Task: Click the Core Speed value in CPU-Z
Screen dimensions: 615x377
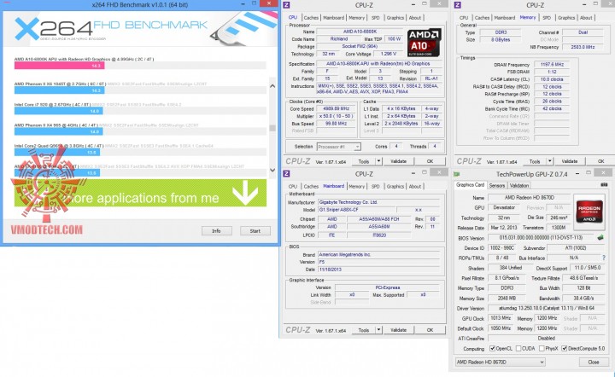Action: pyautogui.click(x=336, y=109)
